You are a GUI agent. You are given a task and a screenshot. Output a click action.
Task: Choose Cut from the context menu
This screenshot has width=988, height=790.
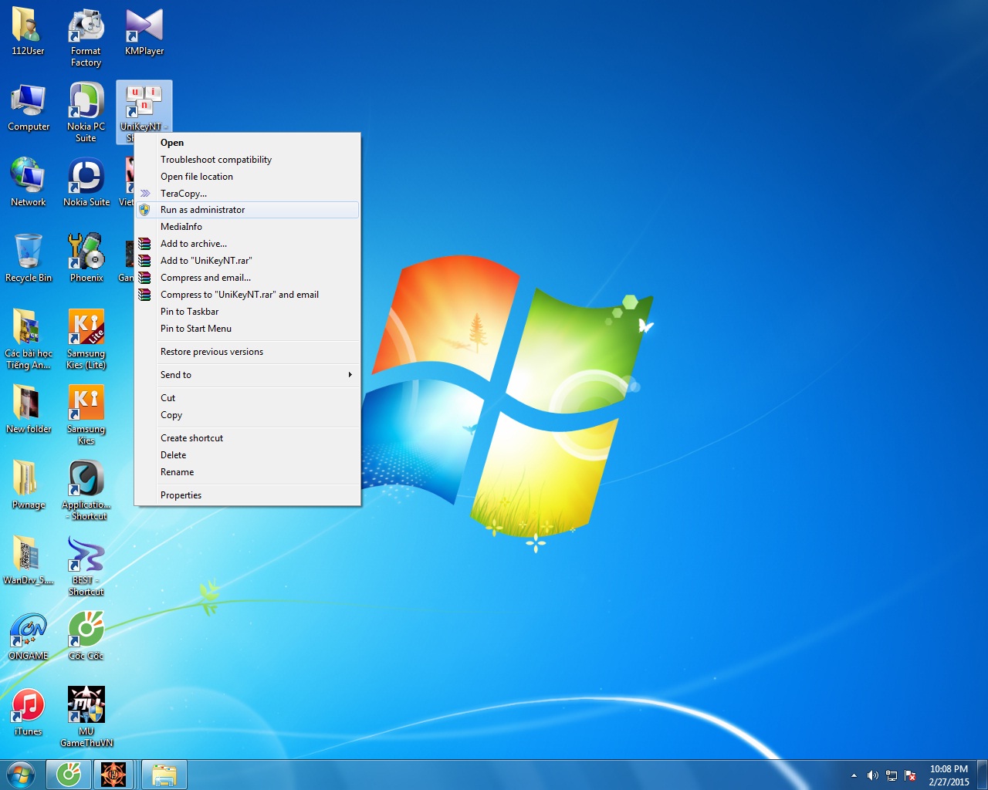(247, 398)
